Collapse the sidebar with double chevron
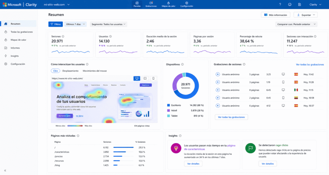This screenshot has height=175, width=329. pos(5,171)
